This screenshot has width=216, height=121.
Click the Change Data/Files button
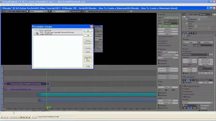click(168, 58)
